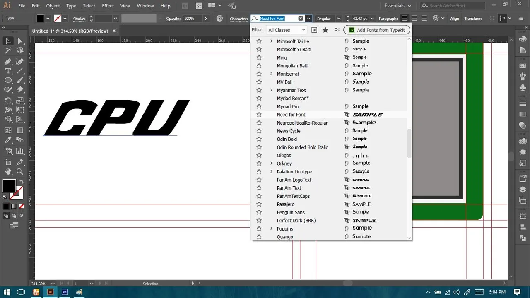Image resolution: width=530 pixels, height=298 pixels.
Task: Expand the Montserrat font family
Action: click(x=272, y=74)
